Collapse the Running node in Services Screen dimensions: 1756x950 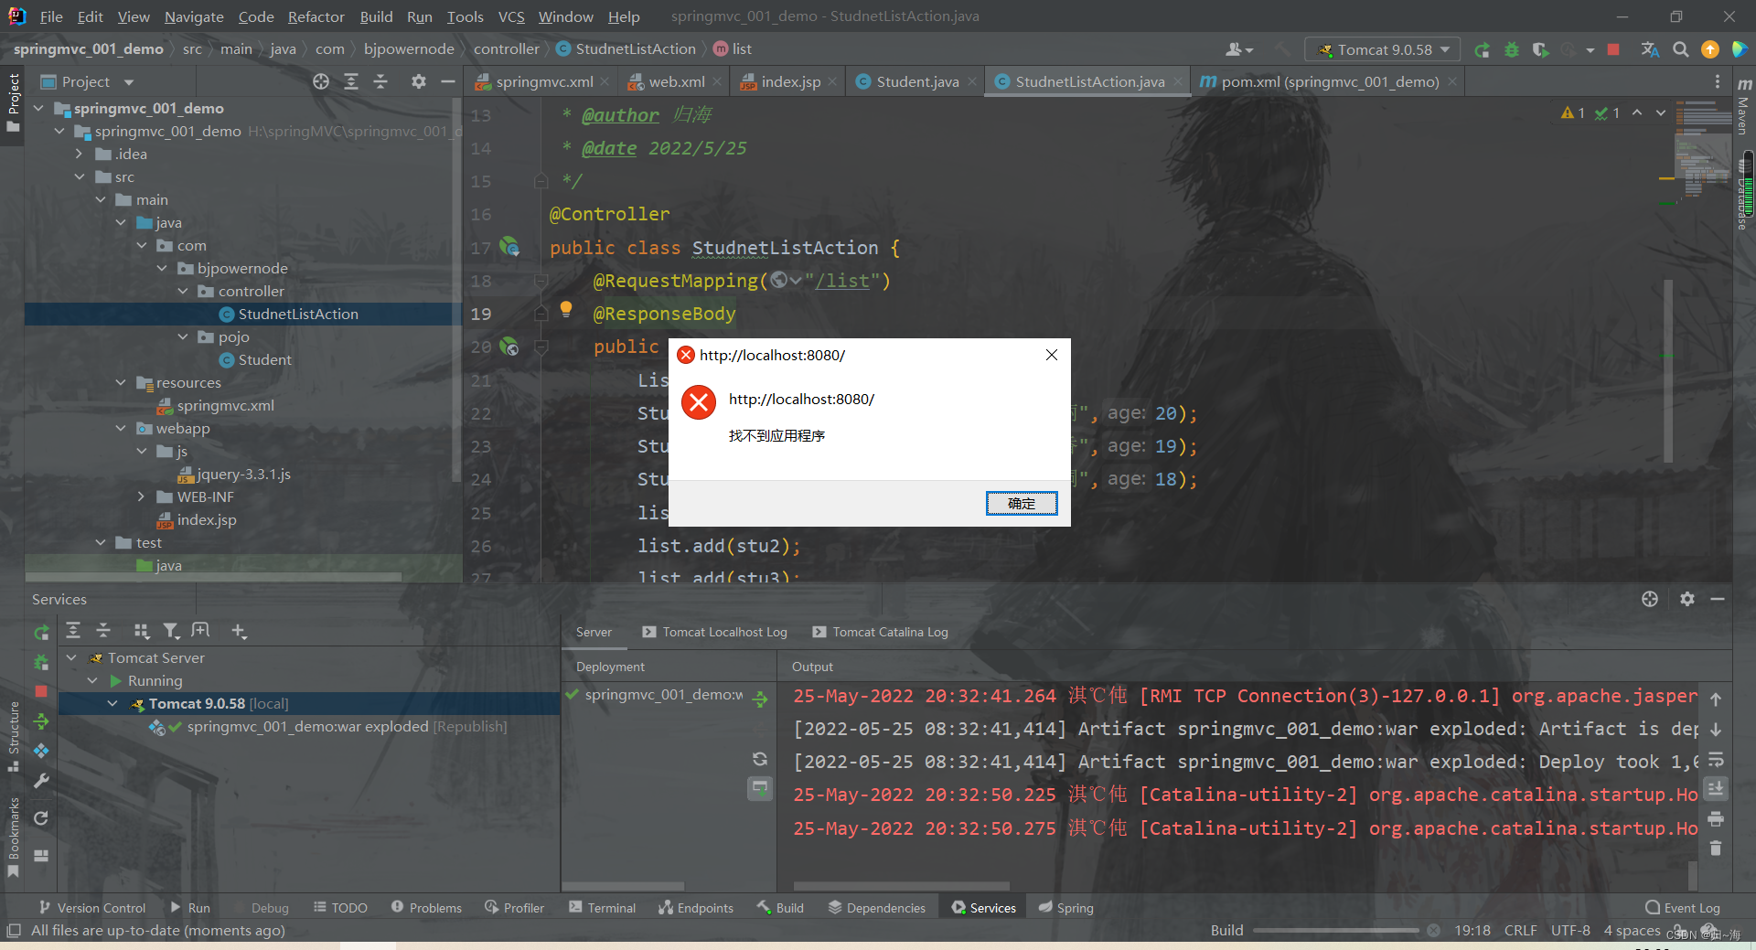tap(92, 680)
